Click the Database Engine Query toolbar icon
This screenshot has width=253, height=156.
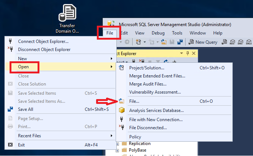(x=224, y=42)
